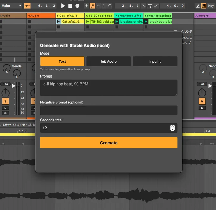The image size is (216, 210).
Task: Click empty slot stop button under break beats clip
Action: coord(146,27)
